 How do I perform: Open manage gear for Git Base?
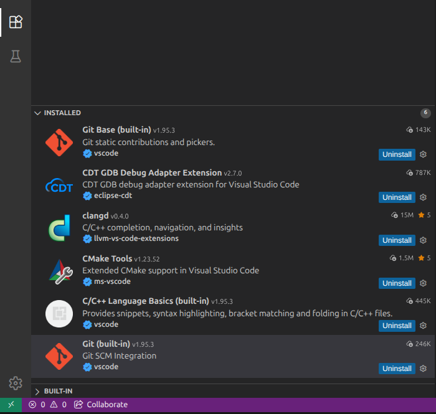423,154
